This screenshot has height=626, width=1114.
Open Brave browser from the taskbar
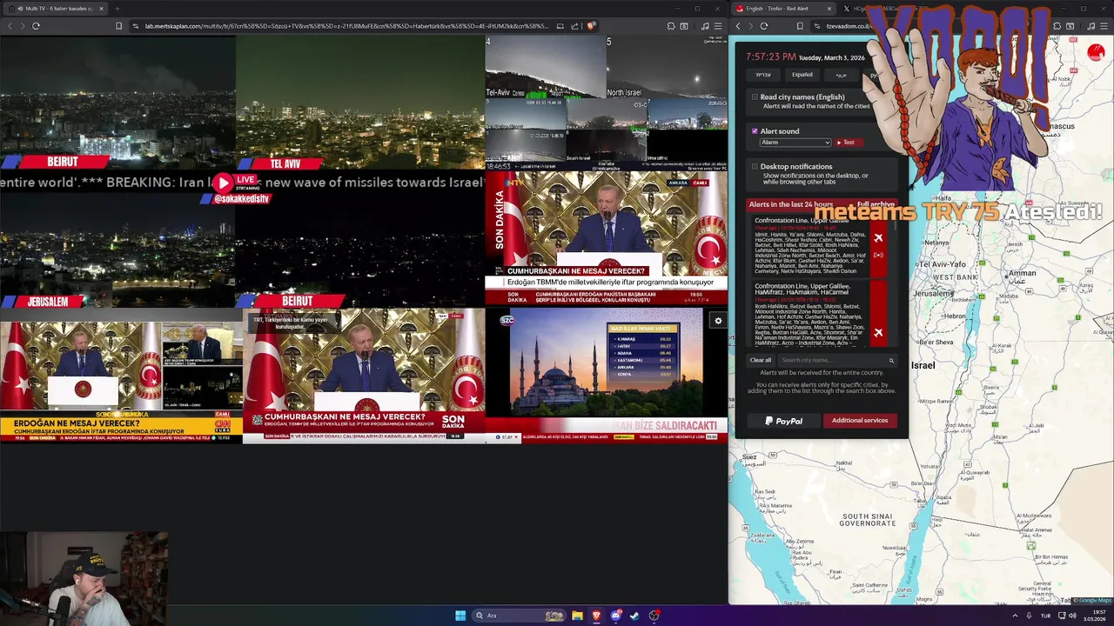click(596, 616)
